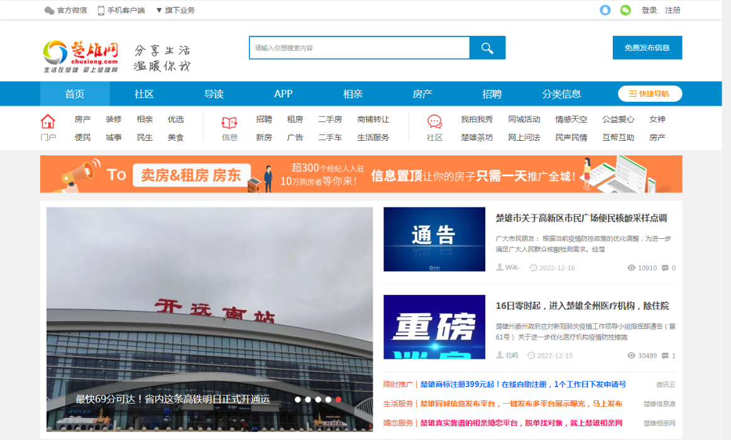The image size is (731, 440).
Task: Select the third carousel slide dot
Action: click(x=318, y=399)
